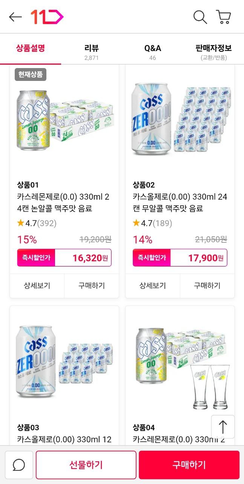Tap the back arrow icon
The width and height of the screenshot is (244, 484).
(15, 17)
